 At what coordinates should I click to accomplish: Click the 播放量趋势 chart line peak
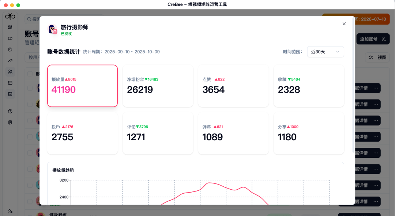point(210,183)
